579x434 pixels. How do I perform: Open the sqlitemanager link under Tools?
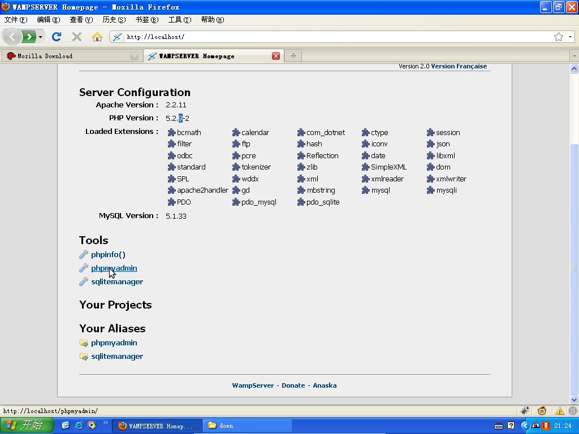click(x=117, y=282)
